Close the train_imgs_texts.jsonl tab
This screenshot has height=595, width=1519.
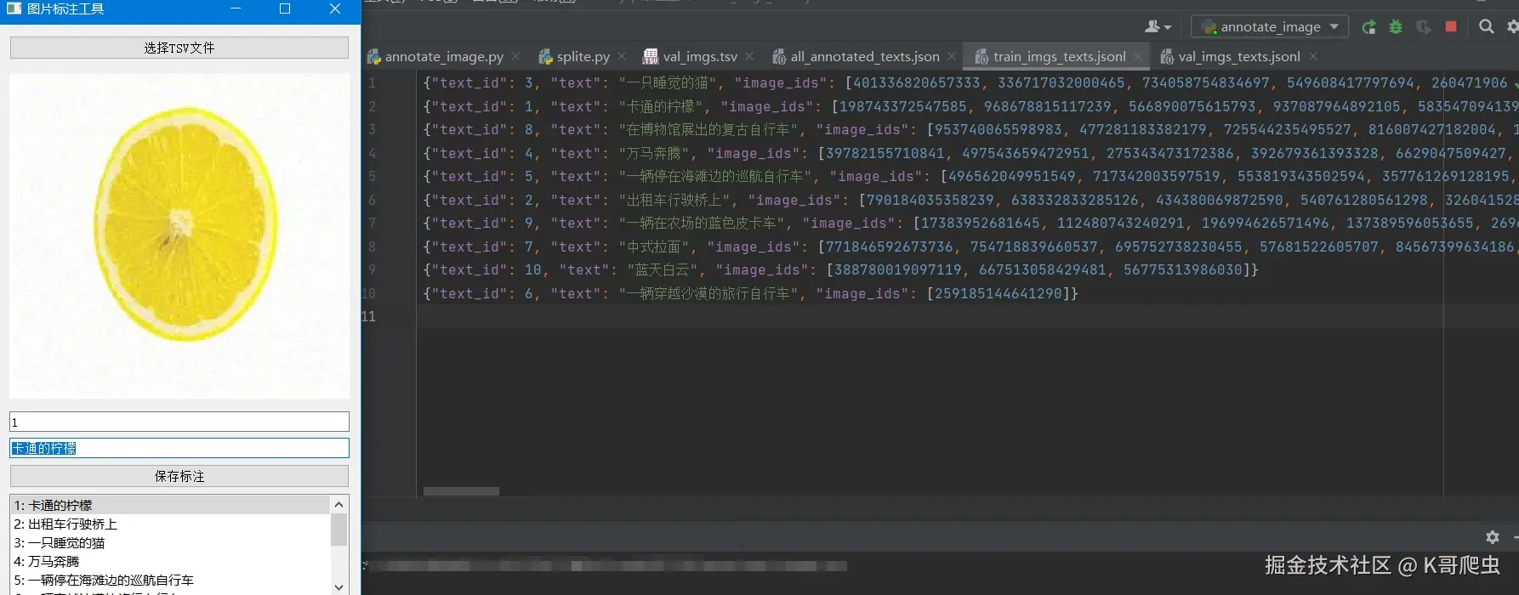tap(1138, 56)
